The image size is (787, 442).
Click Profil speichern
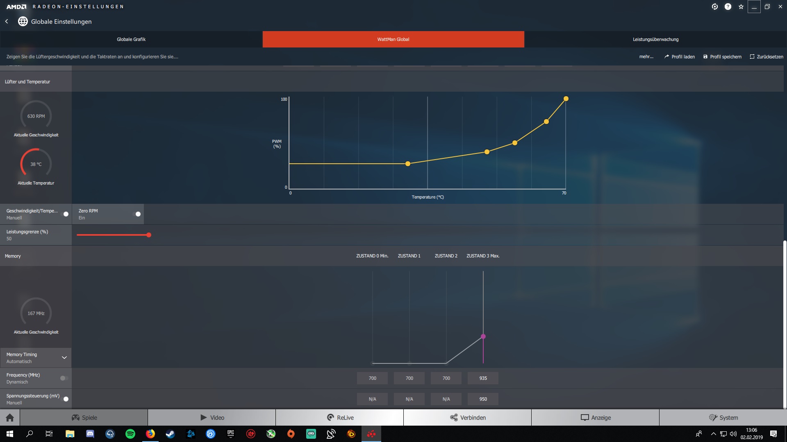click(722, 57)
